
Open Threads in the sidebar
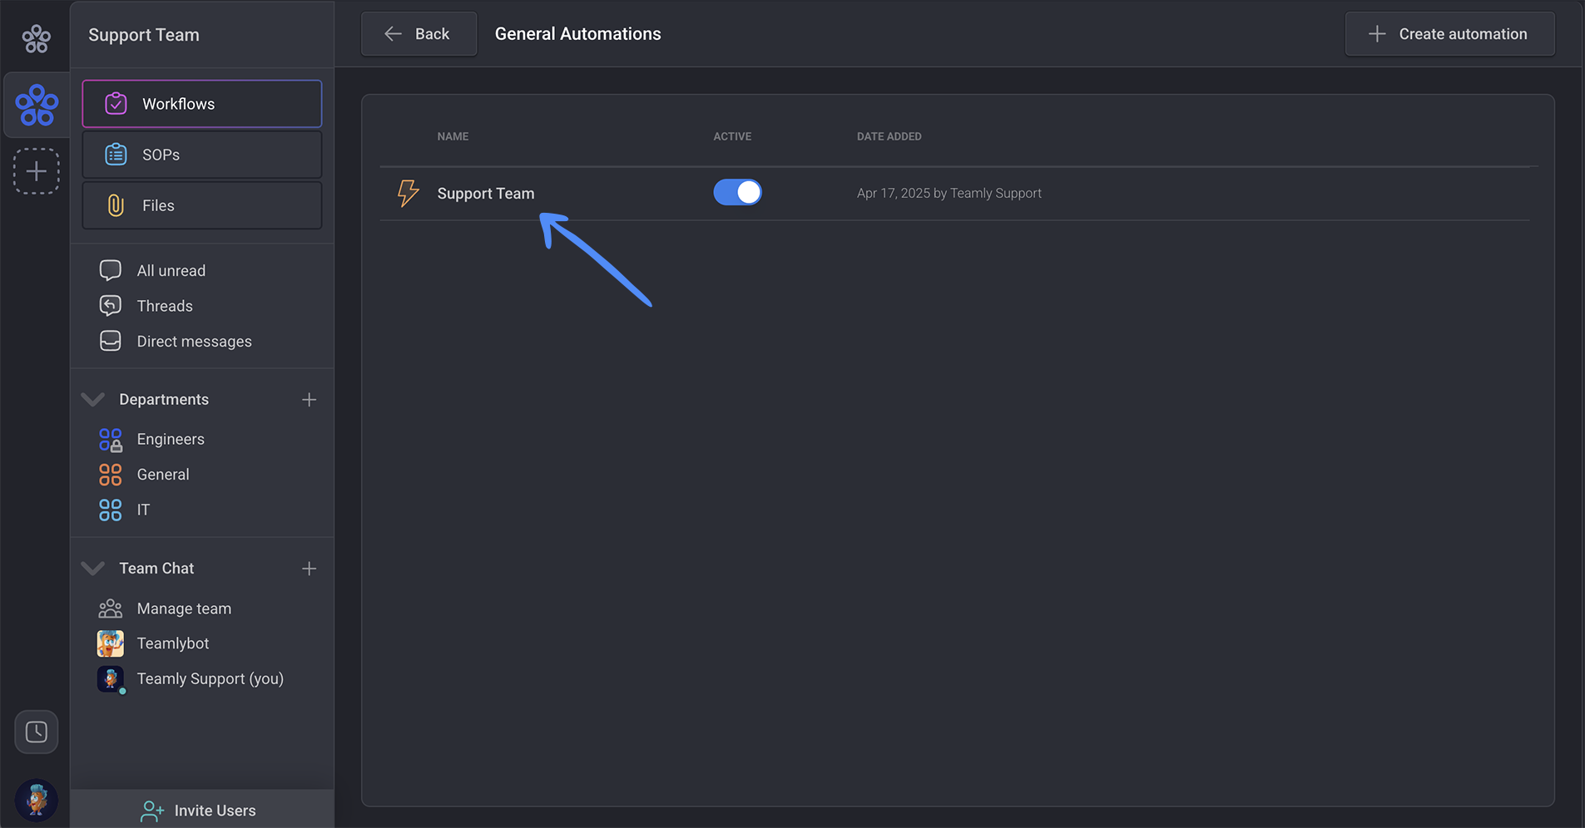point(165,306)
